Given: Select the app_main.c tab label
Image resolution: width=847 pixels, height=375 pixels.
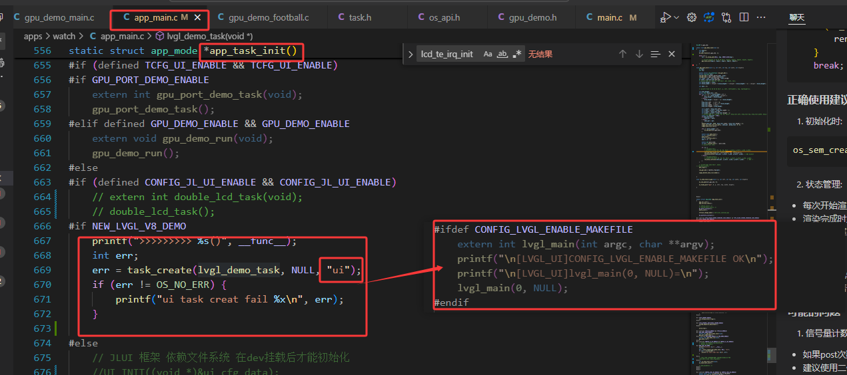Looking at the screenshot, I should tap(155, 17).
